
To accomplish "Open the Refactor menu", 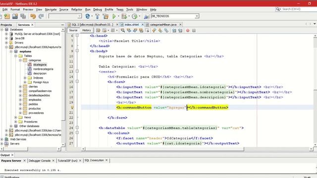I will tap(77, 9).
